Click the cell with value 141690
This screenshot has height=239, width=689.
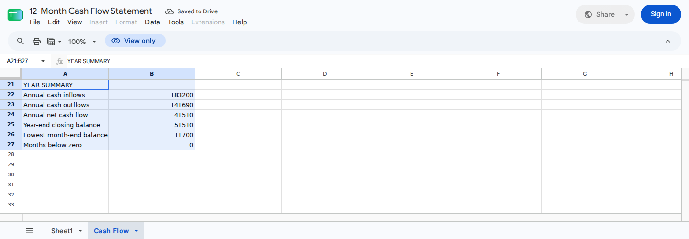click(152, 105)
